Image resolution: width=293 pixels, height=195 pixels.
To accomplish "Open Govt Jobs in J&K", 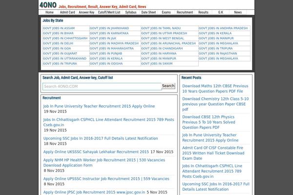I will [103, 38].
